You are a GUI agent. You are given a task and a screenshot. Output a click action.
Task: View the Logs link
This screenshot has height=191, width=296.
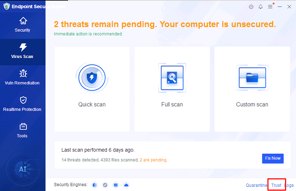289,185
